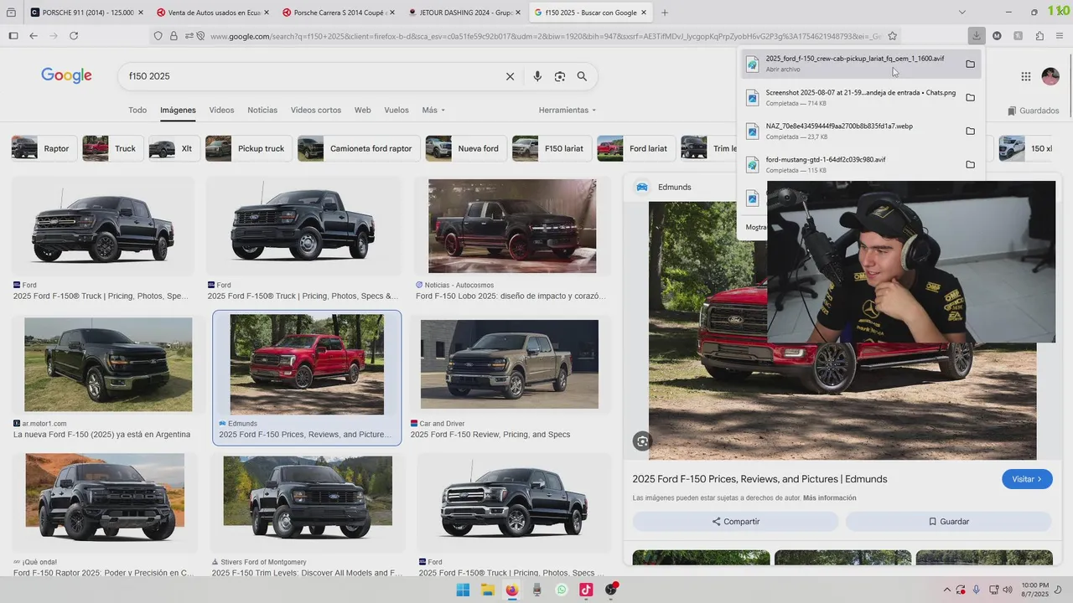This screenshot has width=1073, height=603.
Task: Go to Google home via logo
Action: [66, 76]
